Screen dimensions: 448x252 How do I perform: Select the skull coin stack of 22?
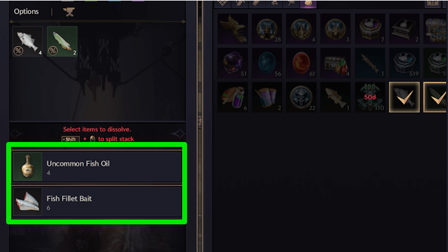[x=301, y=97]
